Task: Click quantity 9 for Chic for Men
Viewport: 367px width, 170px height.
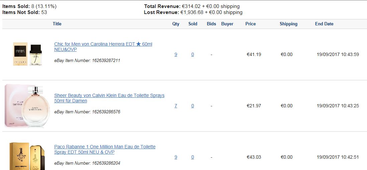Action: [176, 54]
